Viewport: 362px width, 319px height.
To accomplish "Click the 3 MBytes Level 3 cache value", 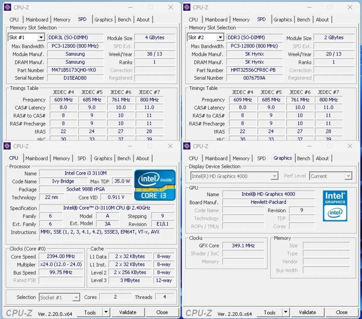I will pyautogui.click(x=130, y=280).
